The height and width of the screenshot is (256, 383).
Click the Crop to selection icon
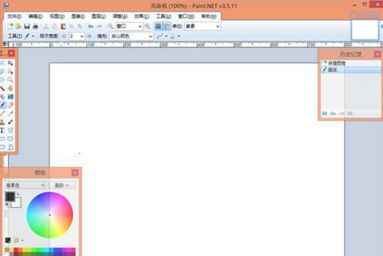pos(71,26)
